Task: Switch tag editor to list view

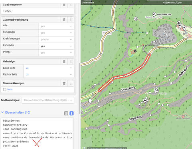Action: [66, 113]
